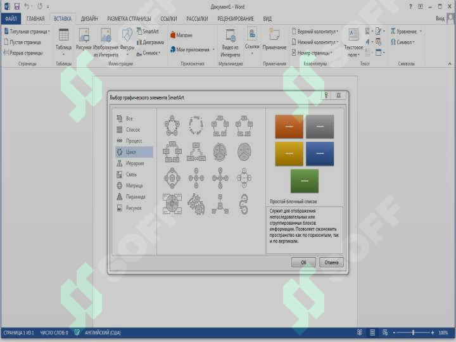Click the Разрыв страницы button
Image resolution: width=456 pixels, height=342 pixels.
point(23,53)
